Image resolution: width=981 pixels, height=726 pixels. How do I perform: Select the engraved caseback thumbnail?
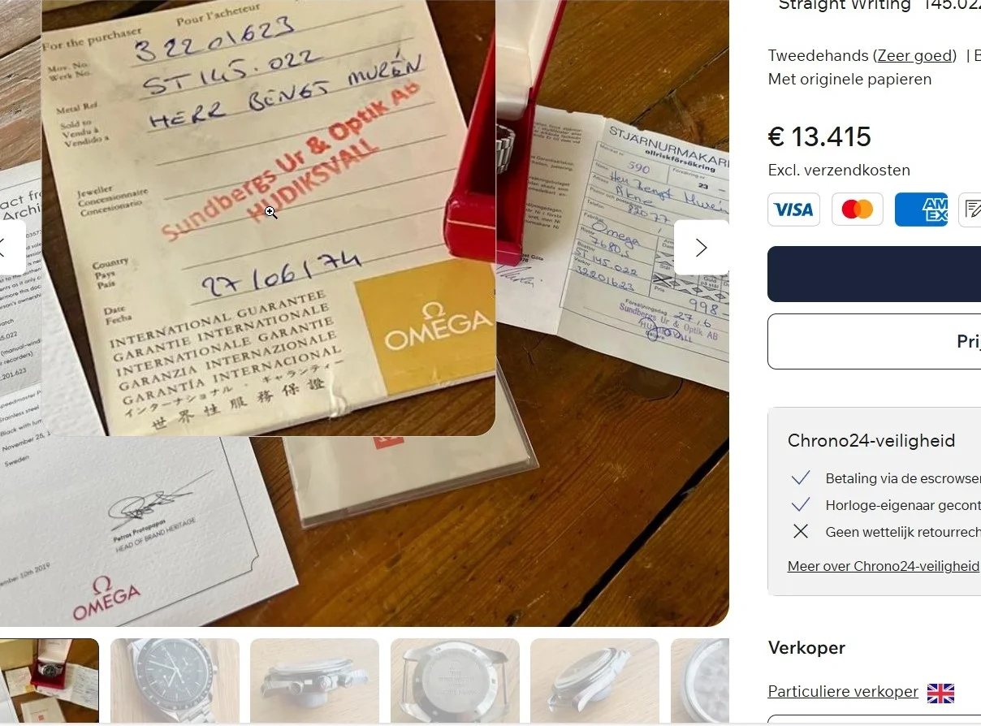click(455, 681)
